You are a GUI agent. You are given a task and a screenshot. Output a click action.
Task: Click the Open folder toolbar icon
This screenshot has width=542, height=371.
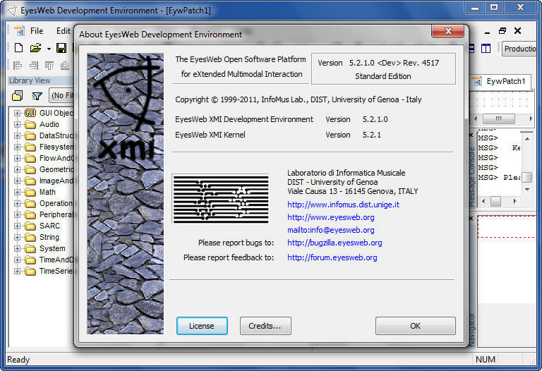[35, 48]
